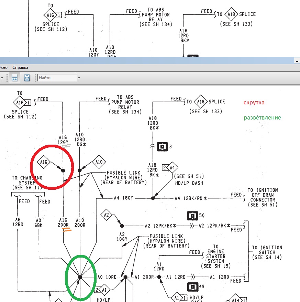Open the partially visible Окно menu
Image resolution: width=300 pixels, height=302 pixels.
pyautogui.click(x=4, y=67)
